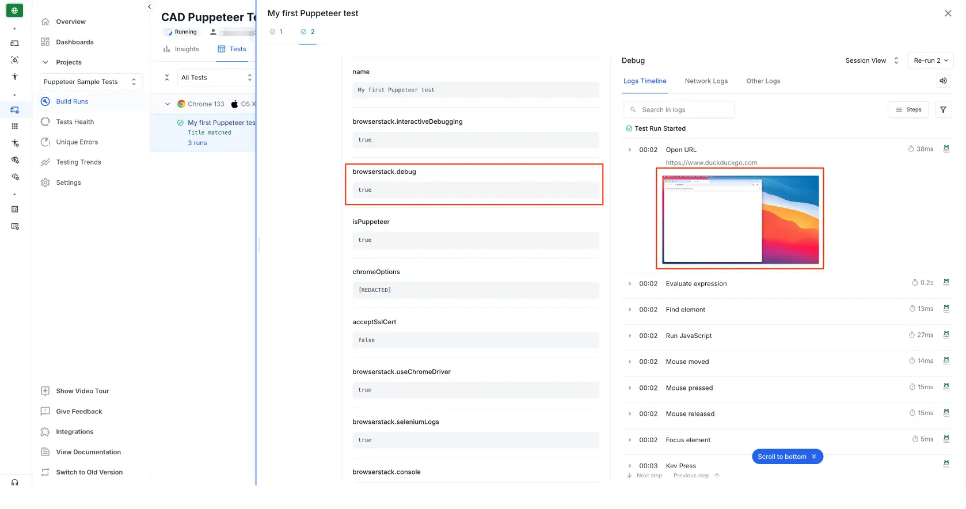Image resolution: width=966 pixels, height=509 pixels.
Task: Click the Steps button
Action: [908, 109]
